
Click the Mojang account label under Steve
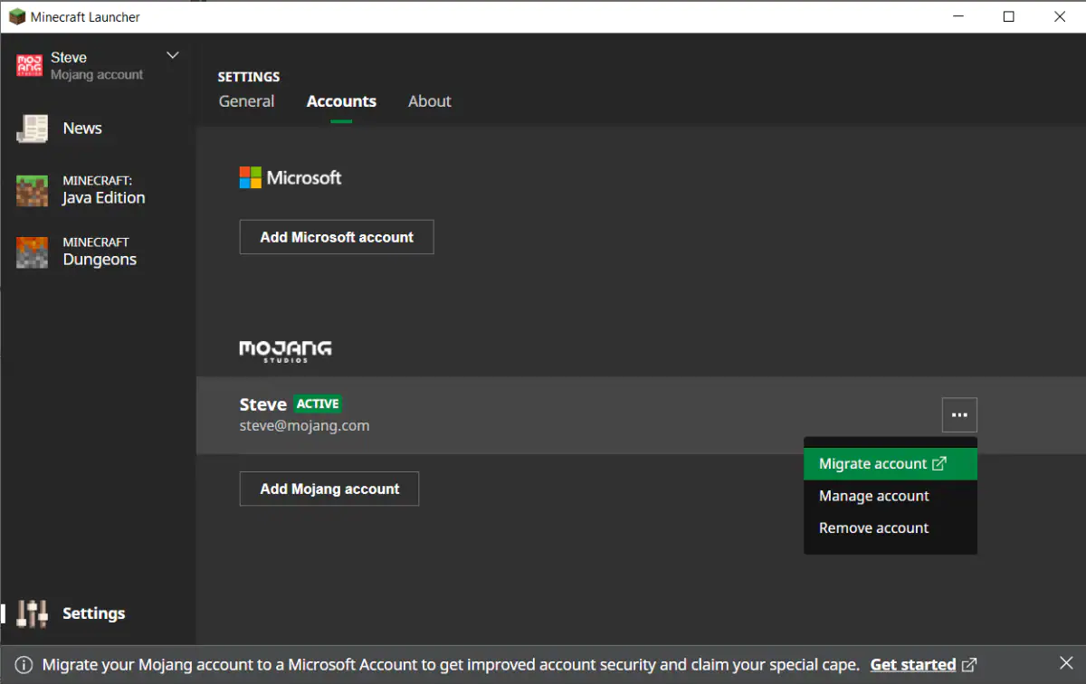point(97,75)
